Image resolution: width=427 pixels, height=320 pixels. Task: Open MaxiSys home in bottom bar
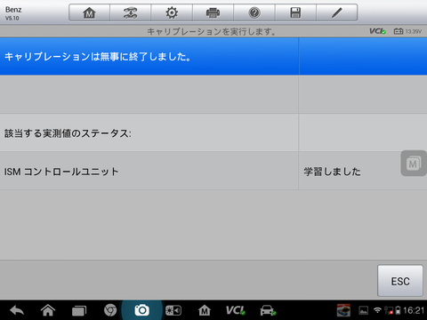[x=205, y=310]
